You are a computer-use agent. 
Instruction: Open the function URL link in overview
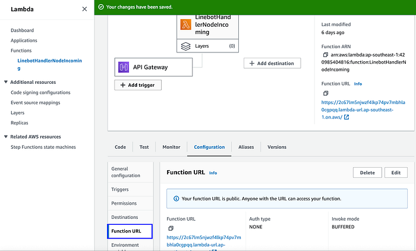pos(363,109)
